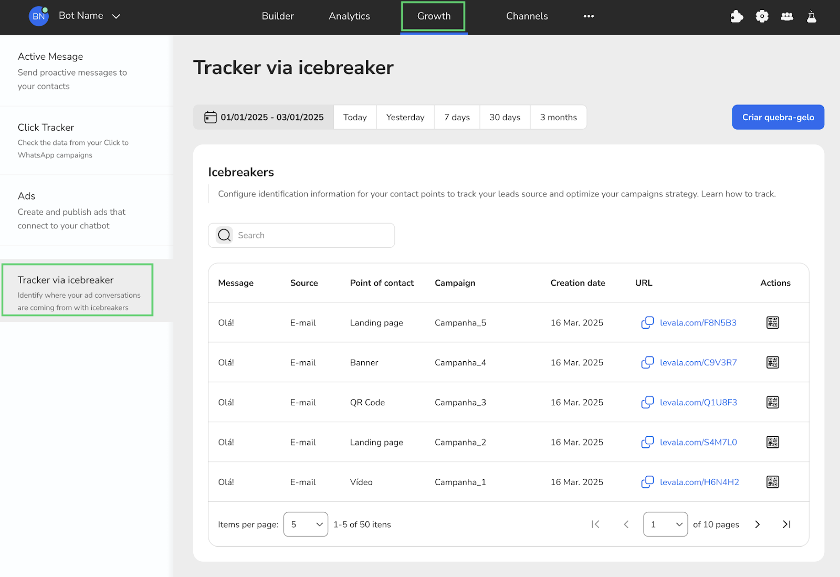Open the items per page dropdown
This screenshot has height=577, width=840.
coord(306,524)
